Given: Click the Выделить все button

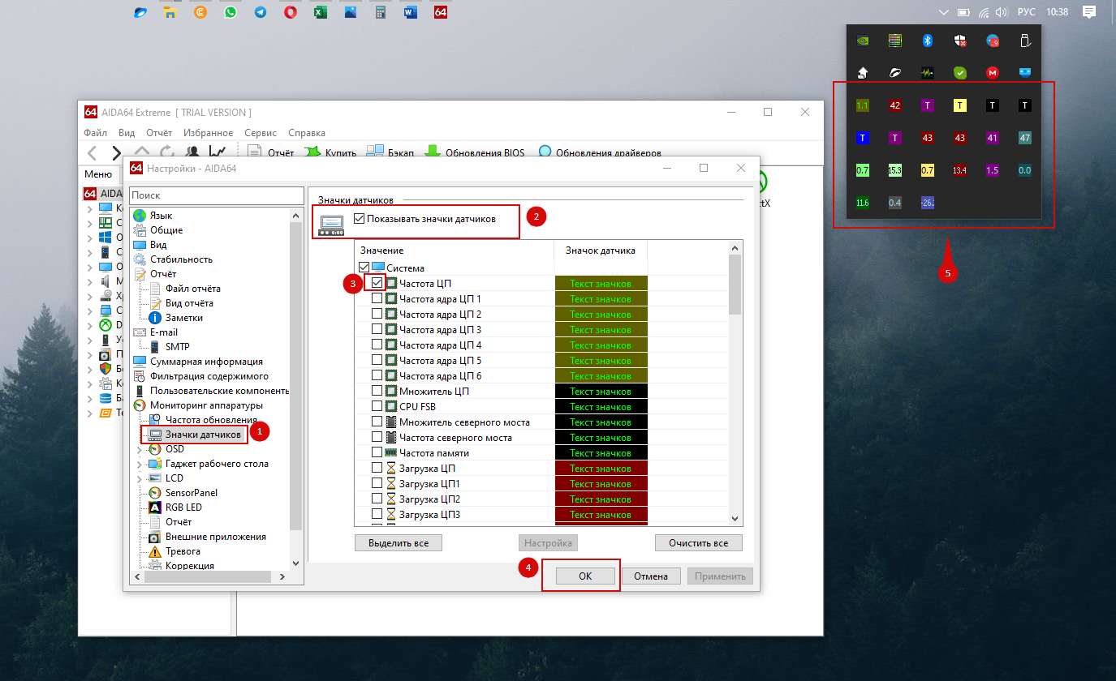Looking at the screenshot, I should coord(398,542).
